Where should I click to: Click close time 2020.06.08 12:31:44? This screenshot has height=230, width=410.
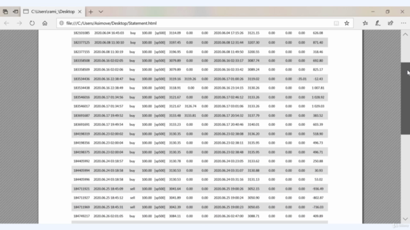229,43
